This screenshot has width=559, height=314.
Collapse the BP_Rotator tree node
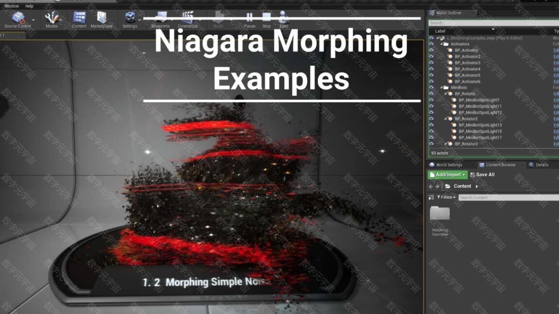click(445, 94)
